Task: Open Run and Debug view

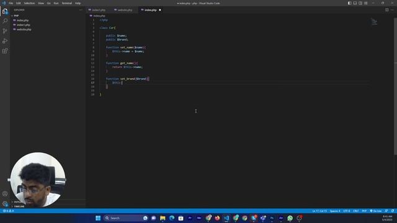Action: click(5, 41)
